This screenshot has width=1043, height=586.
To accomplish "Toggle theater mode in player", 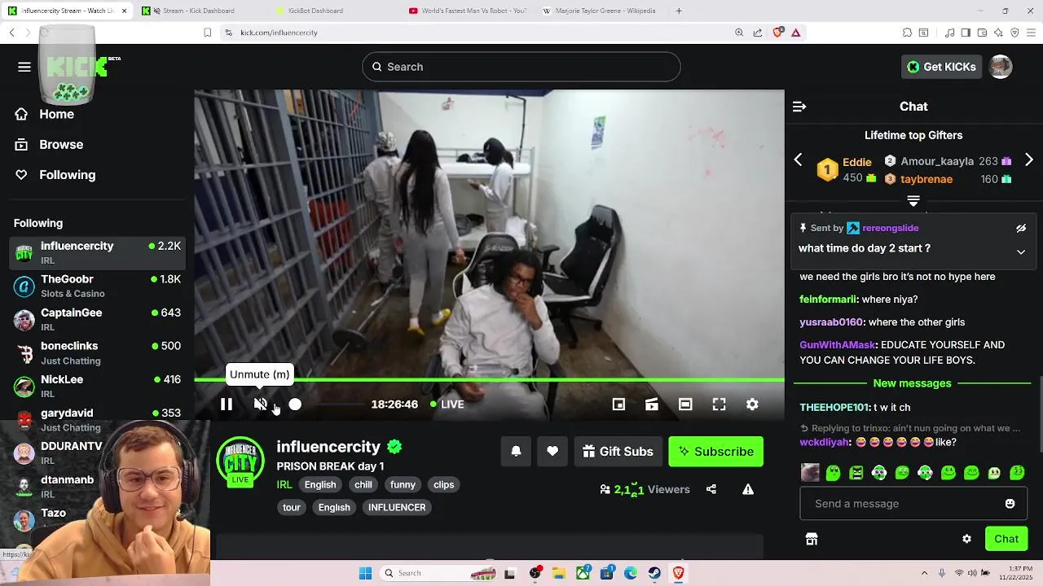I will point(685,405).
